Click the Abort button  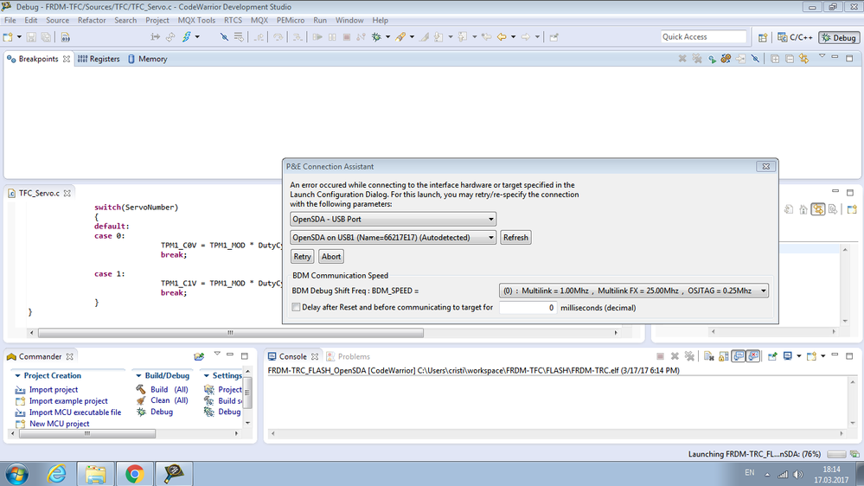[331, 256]
